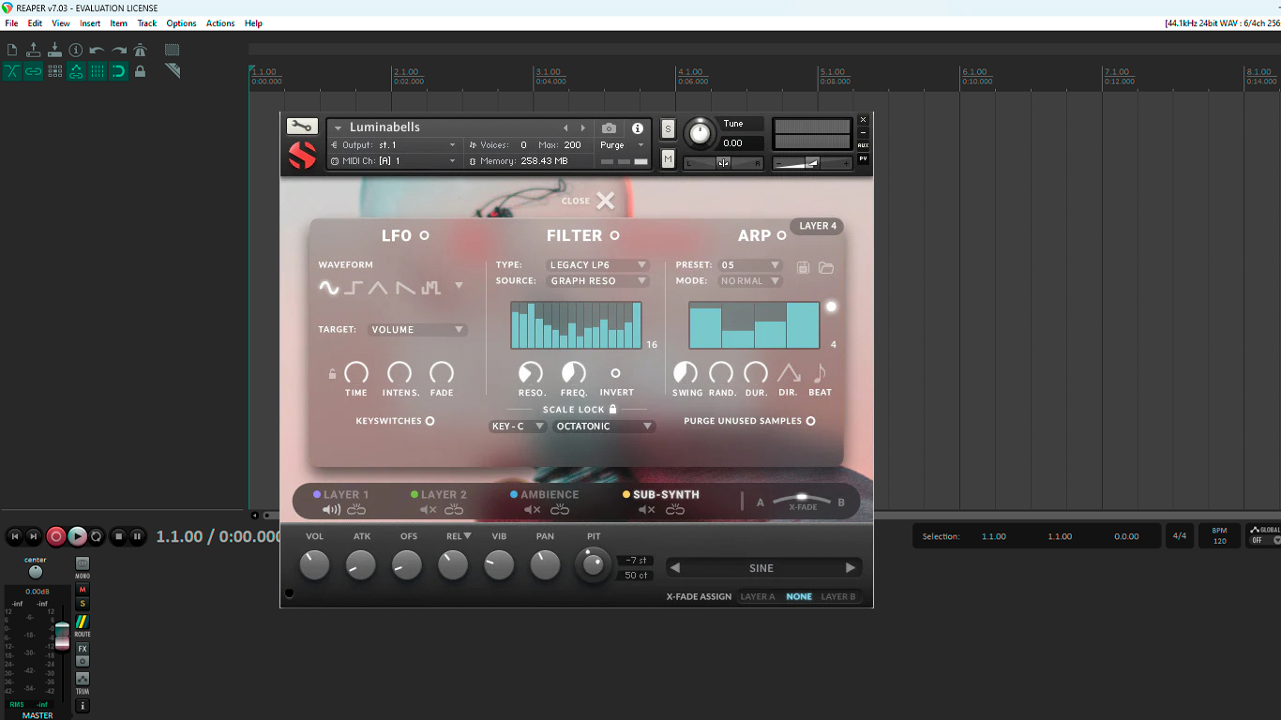Select the LAYER 2 tab
The image size is (1281, 720).
pyautogui.click(x=444, y=495)
